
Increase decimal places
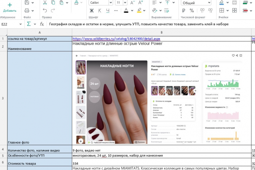[210, 11]
